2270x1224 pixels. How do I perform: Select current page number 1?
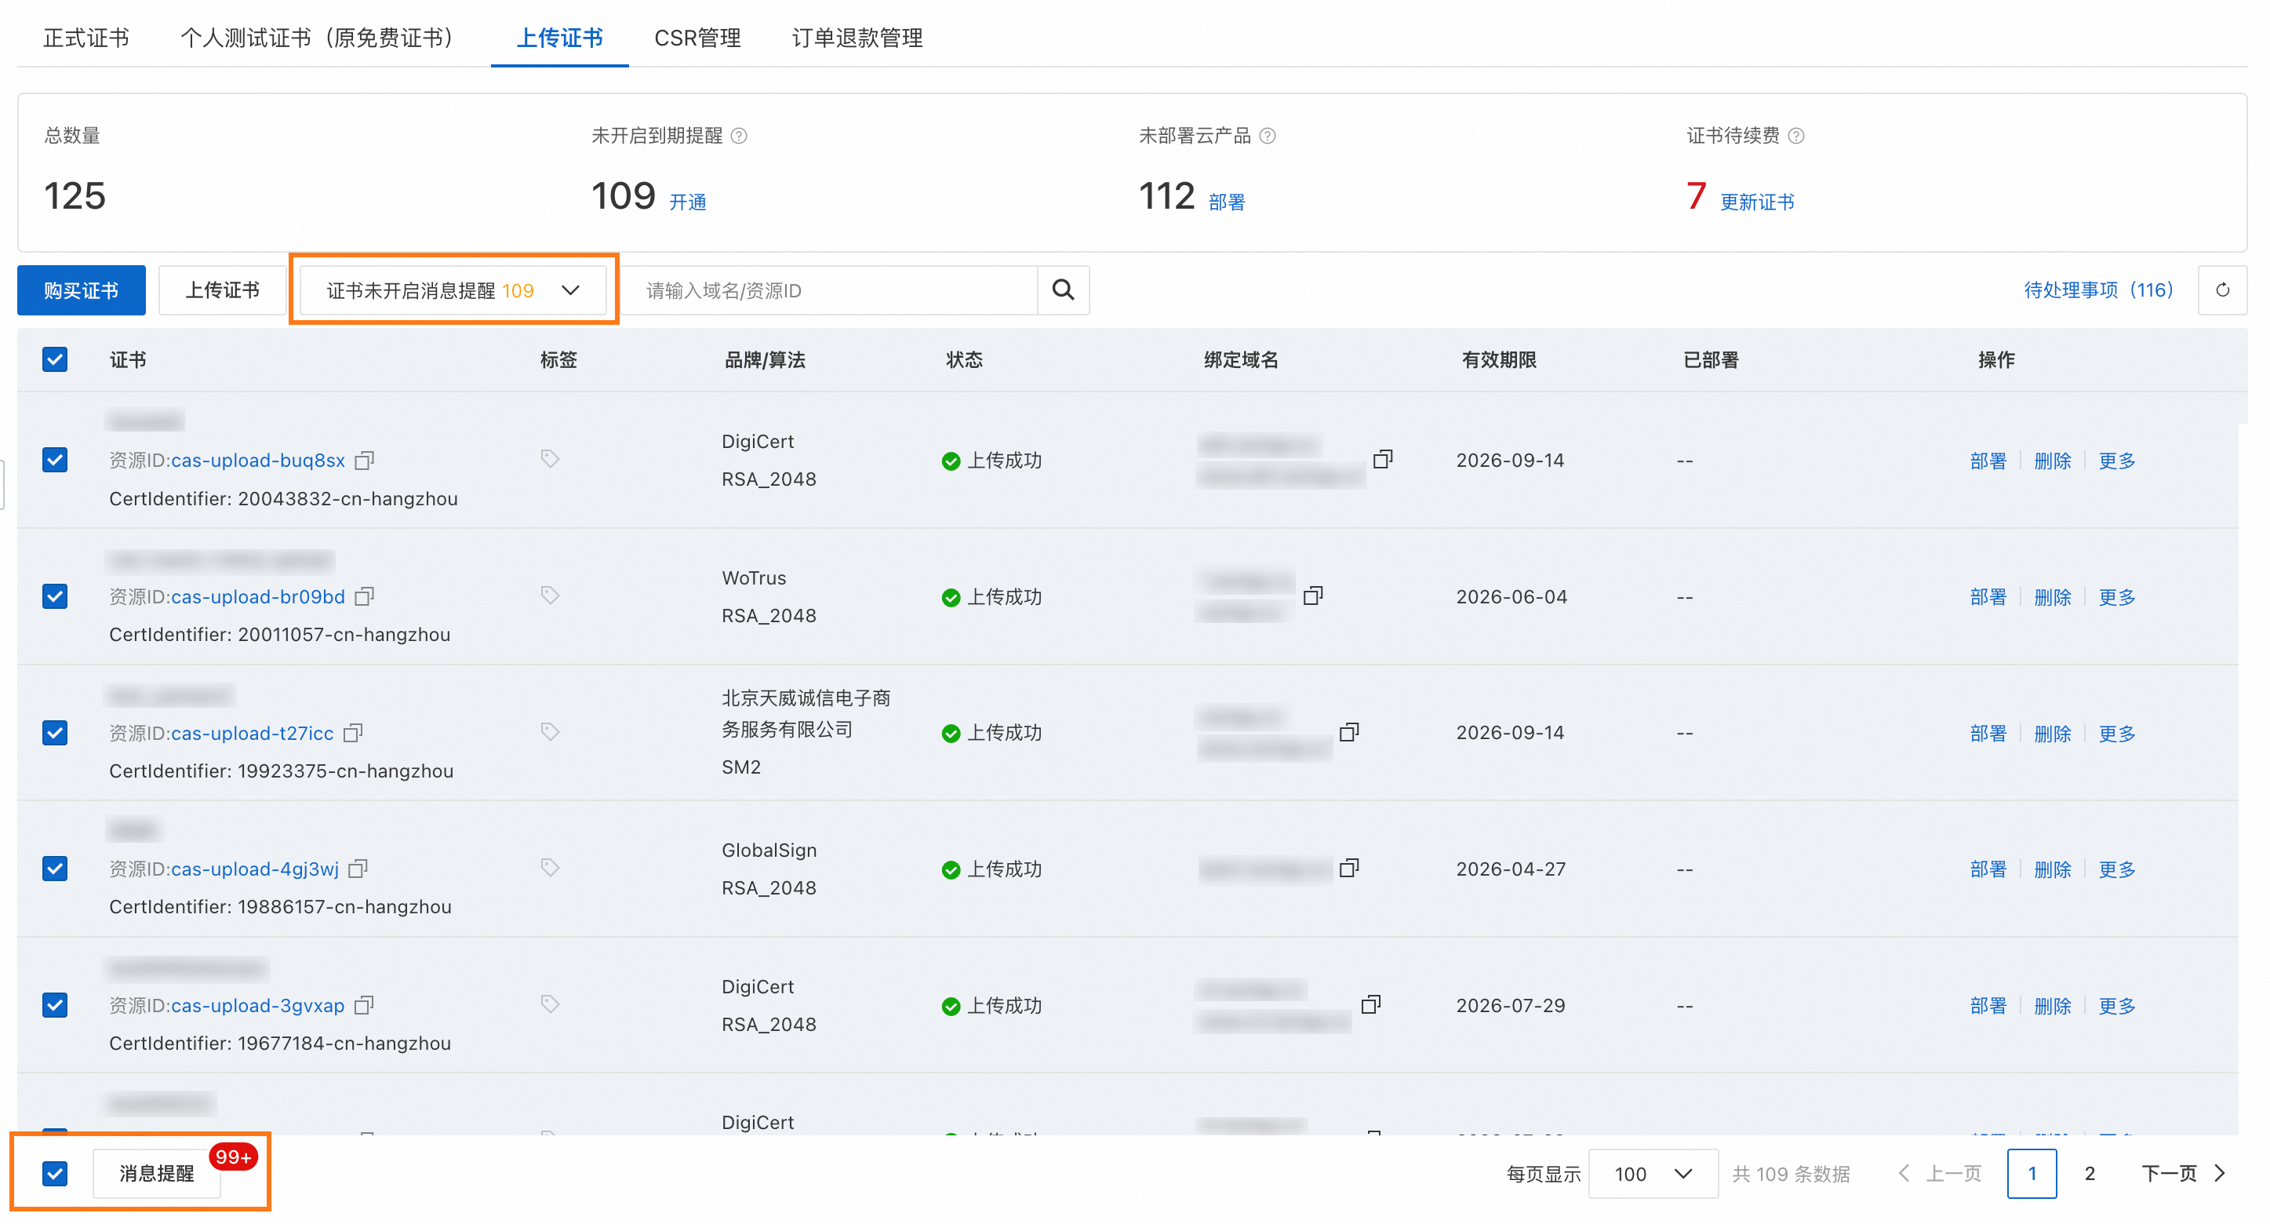(x=2032, y=1174)
